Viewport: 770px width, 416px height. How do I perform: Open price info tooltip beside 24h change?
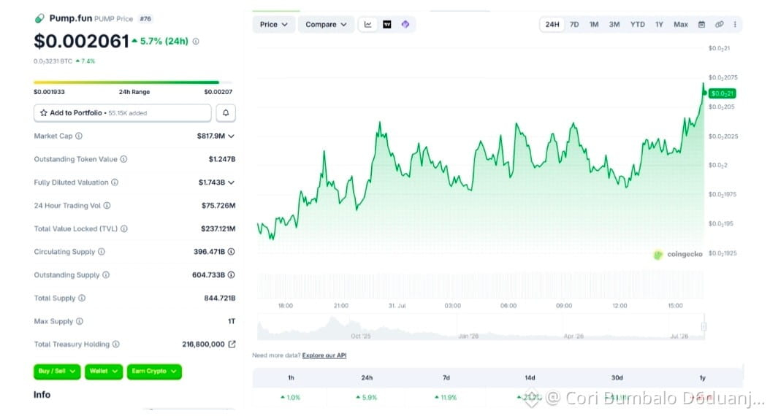pos(196,42)
